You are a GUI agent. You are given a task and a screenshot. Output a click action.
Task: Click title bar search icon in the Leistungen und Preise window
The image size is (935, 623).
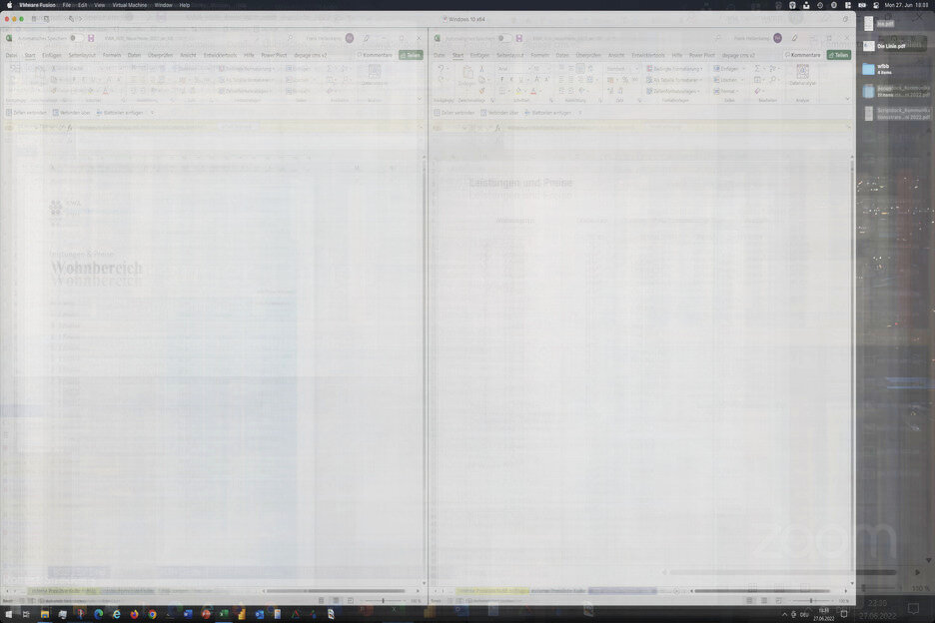[x=718, y=38]
